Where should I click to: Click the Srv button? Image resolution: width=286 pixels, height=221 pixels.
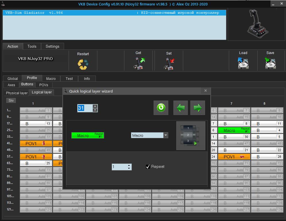coord(11,101)
